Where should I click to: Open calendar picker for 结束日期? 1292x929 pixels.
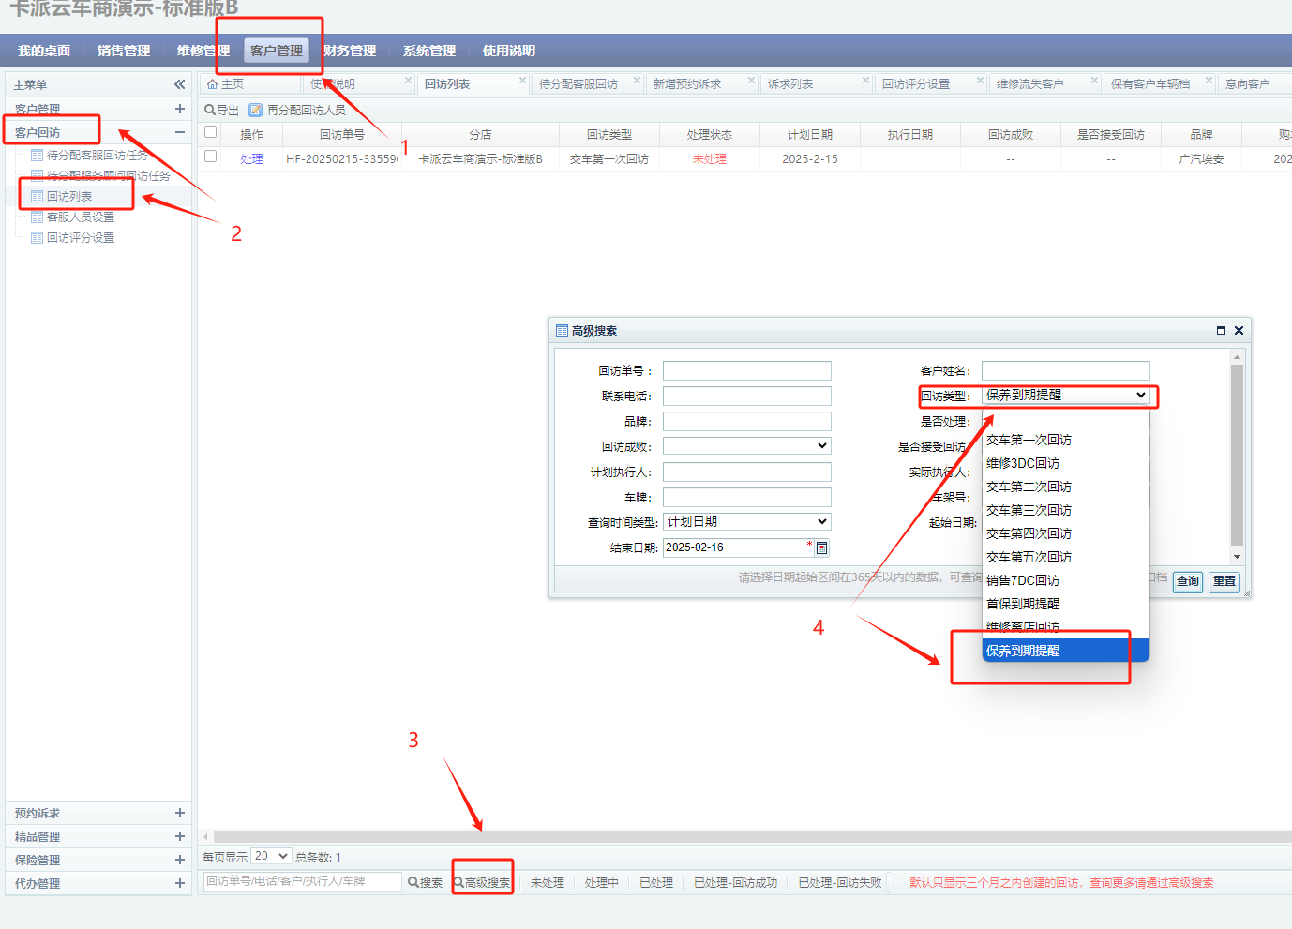(821, 547)
